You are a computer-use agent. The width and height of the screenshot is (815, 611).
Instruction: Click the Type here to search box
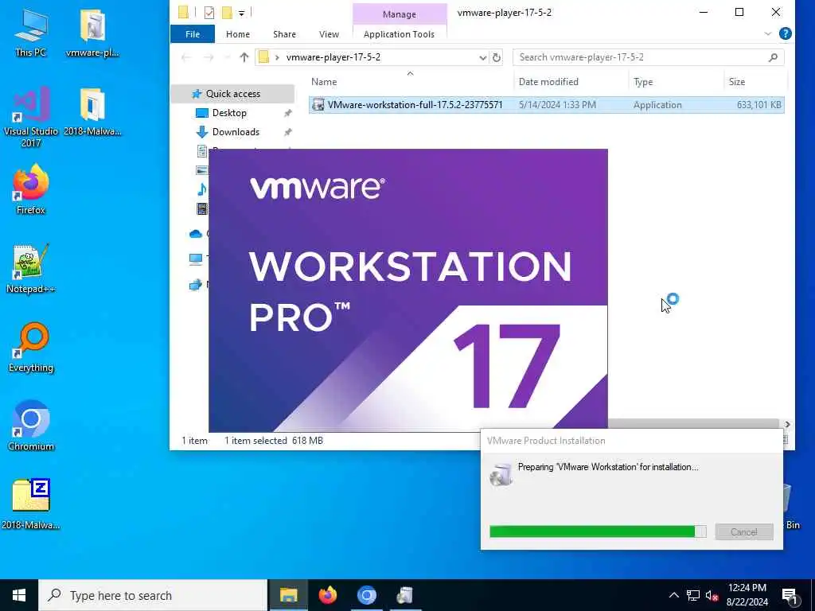[x=153, y=595]
